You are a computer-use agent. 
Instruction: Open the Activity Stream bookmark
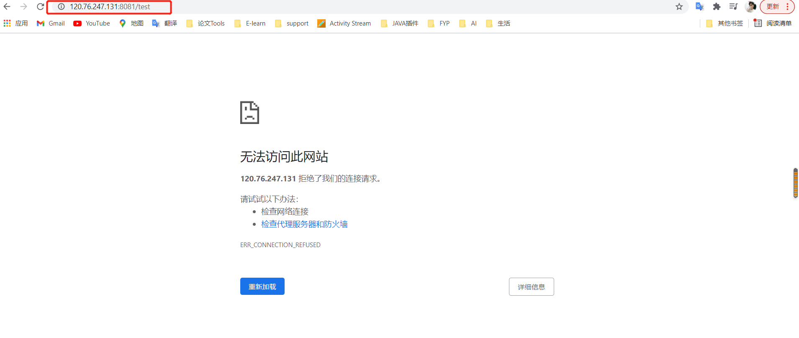(x=344, y=23)
